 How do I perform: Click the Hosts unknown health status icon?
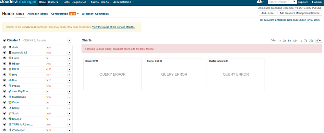point(5,47)
